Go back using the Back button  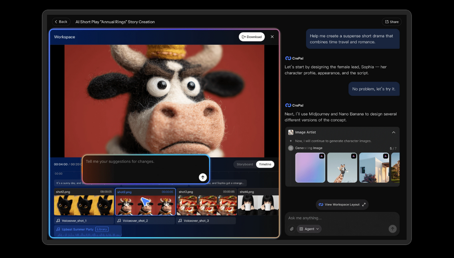61,22
